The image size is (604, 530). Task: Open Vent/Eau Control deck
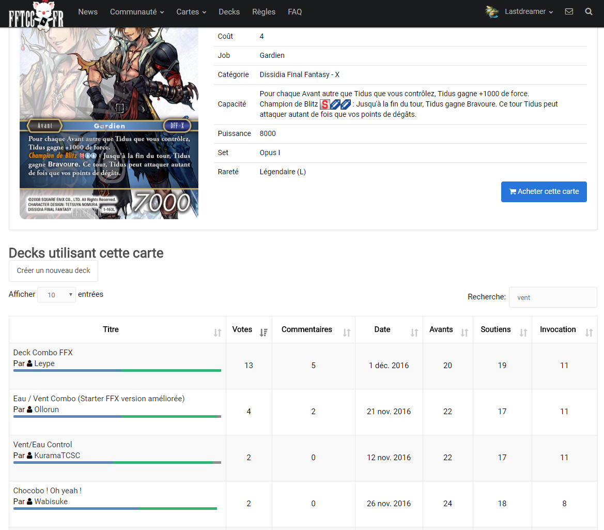[43, 445]
